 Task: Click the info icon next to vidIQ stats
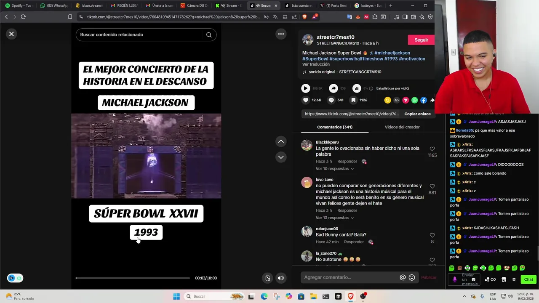(x=371, y=88)
